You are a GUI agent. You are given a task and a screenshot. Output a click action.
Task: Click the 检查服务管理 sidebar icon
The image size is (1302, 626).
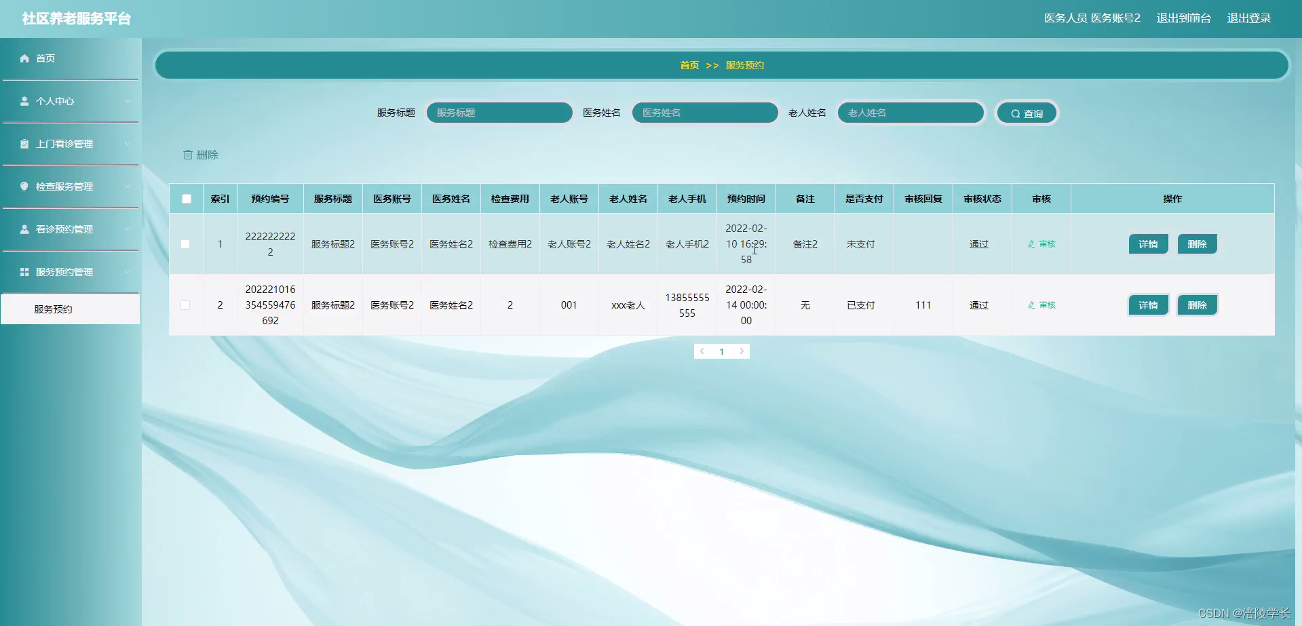click(x=24, y=186)
